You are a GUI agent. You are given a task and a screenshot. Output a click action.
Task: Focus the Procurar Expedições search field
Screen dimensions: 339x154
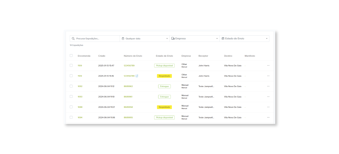click(x=96, y=38)
